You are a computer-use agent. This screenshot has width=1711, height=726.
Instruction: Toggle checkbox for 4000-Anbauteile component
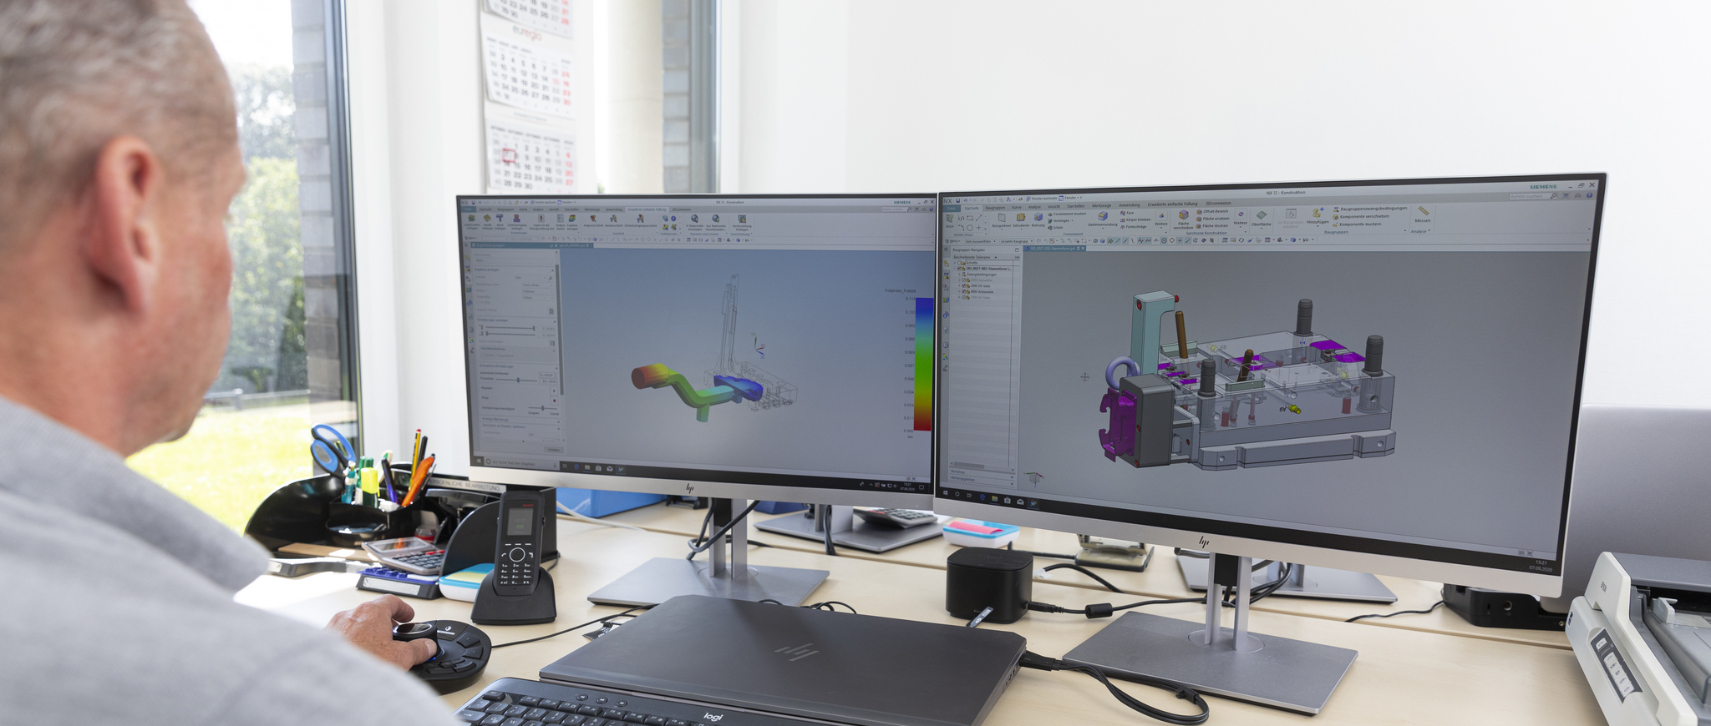[x=964, y=291]
